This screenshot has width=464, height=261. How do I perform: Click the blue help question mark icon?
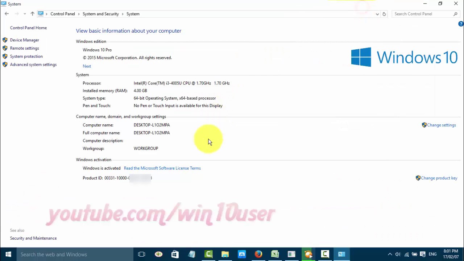click(x=461, y=24)
